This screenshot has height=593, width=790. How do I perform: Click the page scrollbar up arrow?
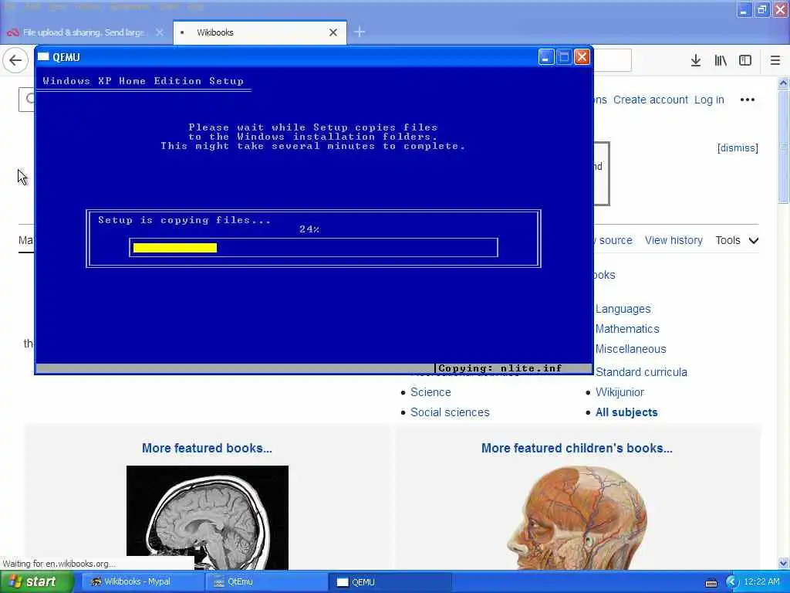click(784, 83)
